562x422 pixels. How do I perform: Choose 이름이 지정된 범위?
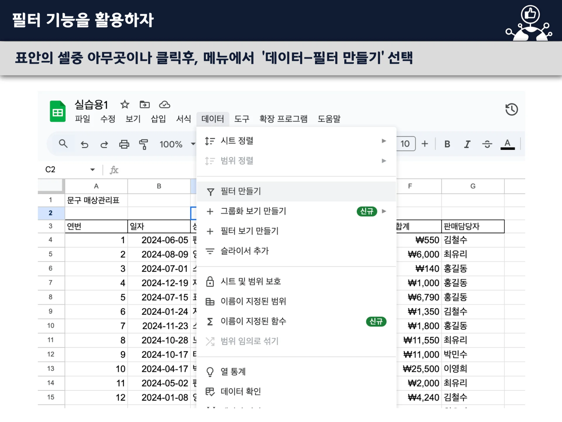click(297, 302)
